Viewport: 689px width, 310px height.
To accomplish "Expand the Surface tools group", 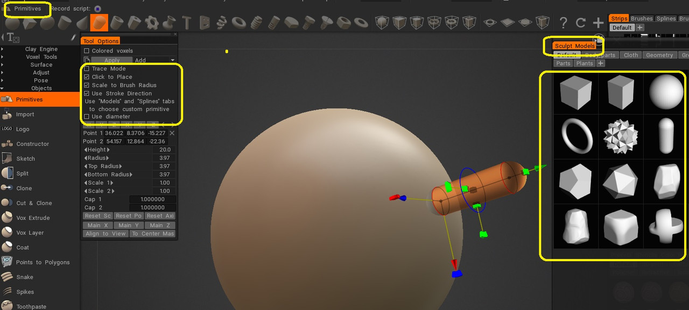I will (x=41, y=64).
